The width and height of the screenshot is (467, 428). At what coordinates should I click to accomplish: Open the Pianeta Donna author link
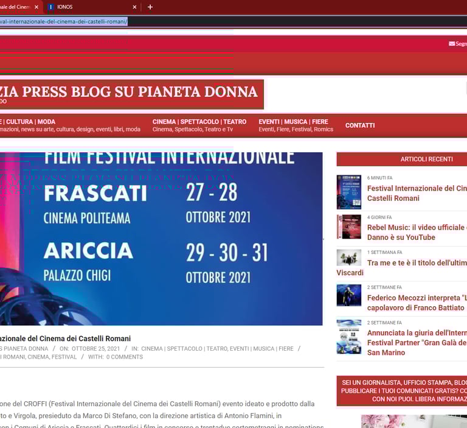pyautogui.click(x=24, y=349)
